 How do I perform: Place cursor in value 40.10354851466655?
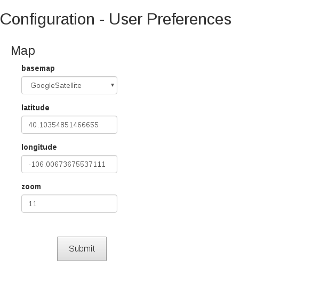[63, 125]
